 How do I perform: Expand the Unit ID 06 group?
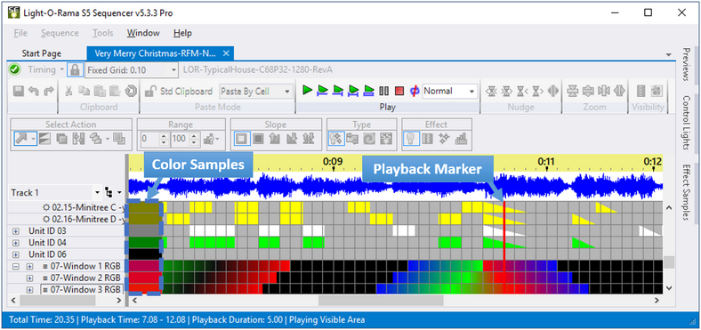[x=16, y=254]
